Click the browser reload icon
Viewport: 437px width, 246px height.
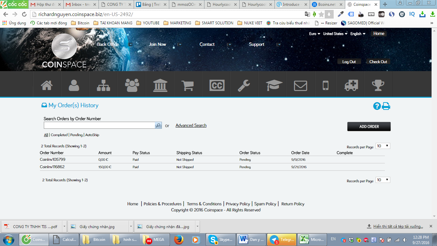[24, 14]
